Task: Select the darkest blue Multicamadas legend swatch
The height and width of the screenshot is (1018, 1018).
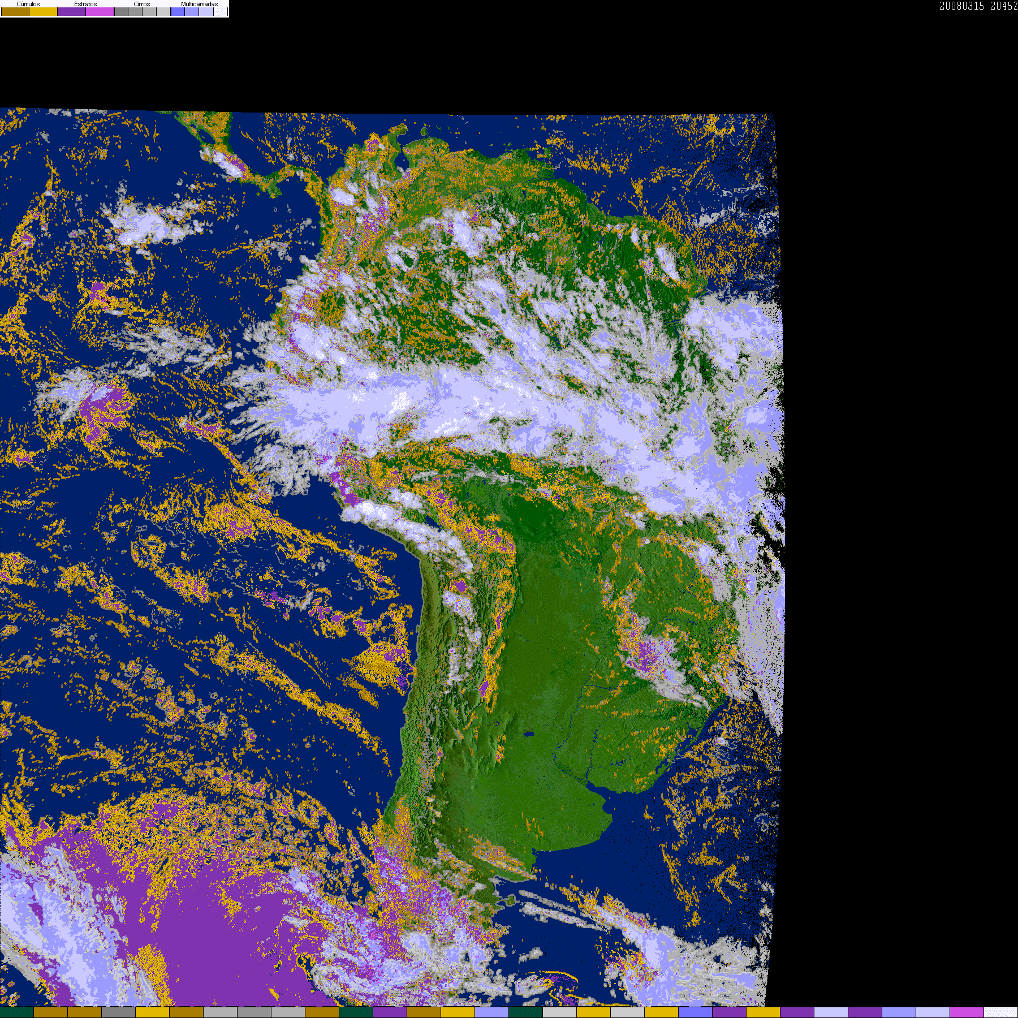Action: point(178,11)
